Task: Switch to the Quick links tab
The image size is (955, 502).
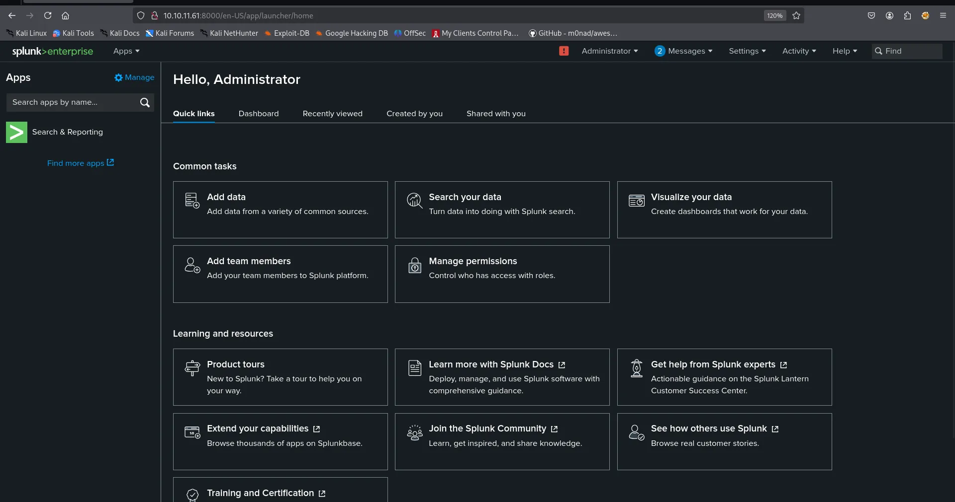Action: (194, 114)
